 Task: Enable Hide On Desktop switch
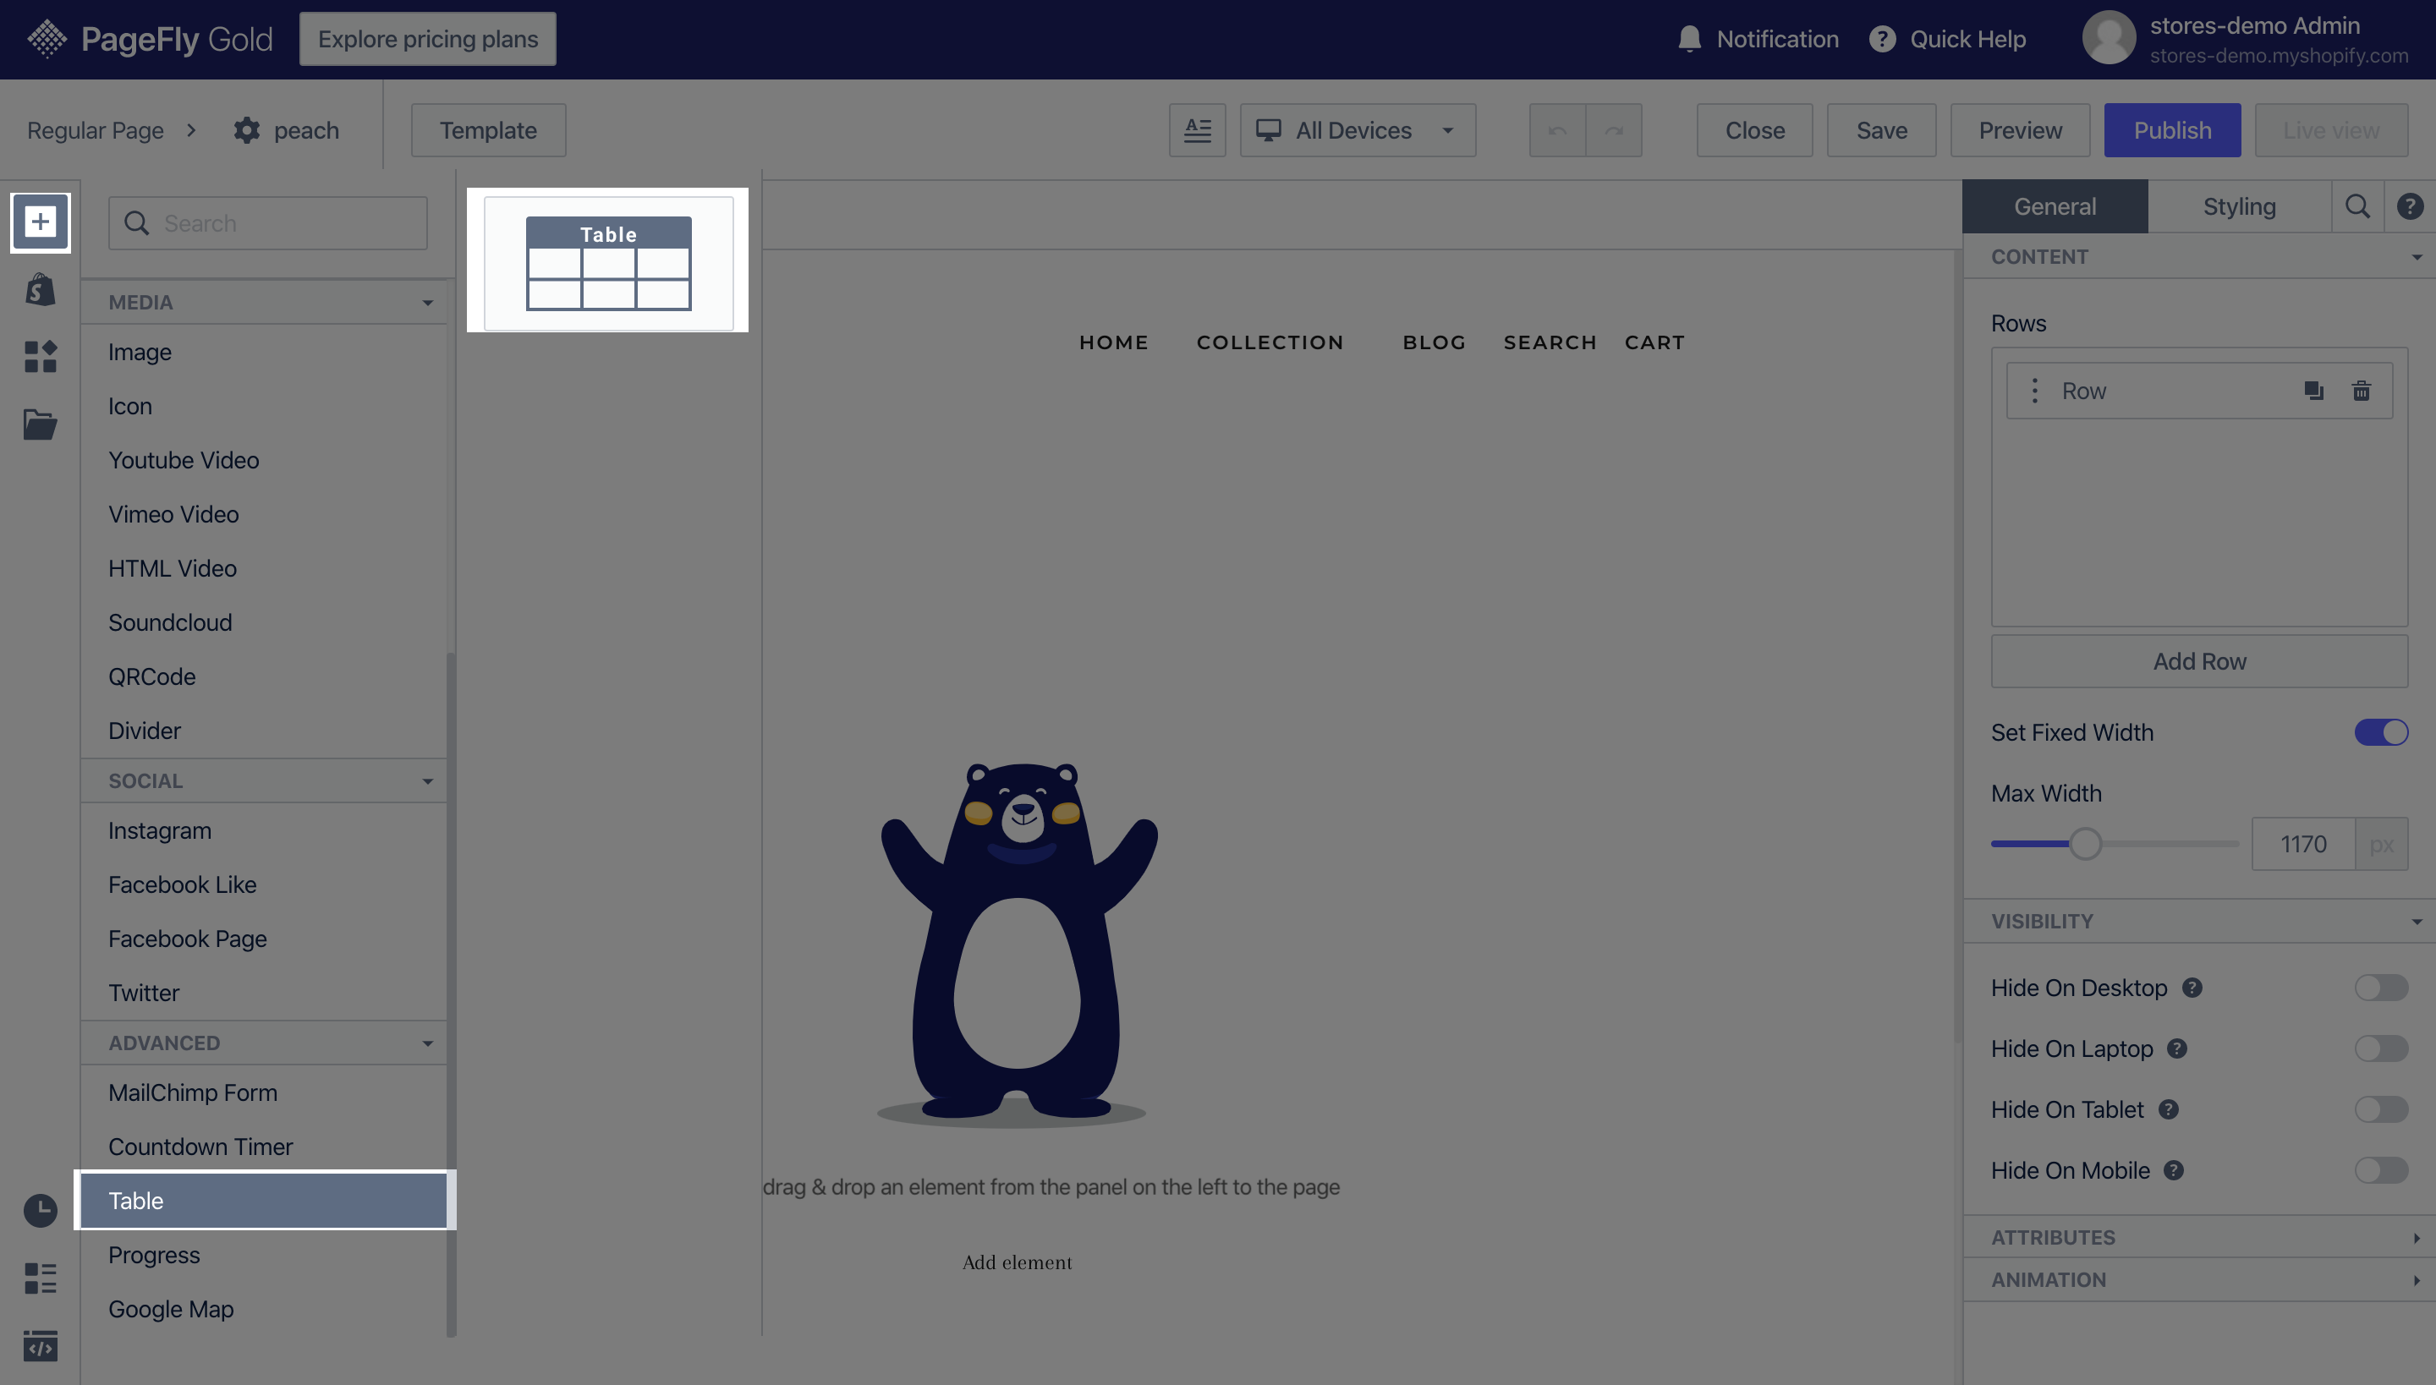click(x=2381, y=988)
